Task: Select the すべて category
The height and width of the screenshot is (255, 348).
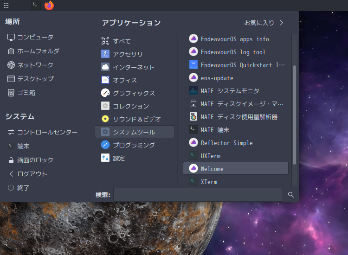Action: tap(135, 41)
